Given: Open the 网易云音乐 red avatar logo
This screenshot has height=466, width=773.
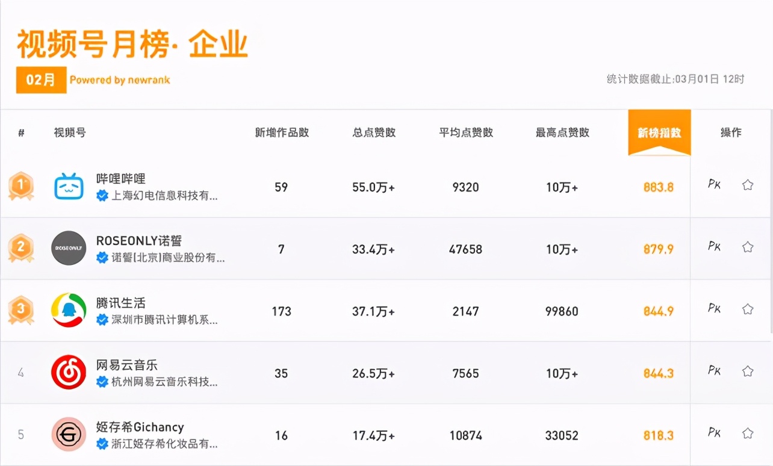Looking at the screenshot, I should [69, 372].
